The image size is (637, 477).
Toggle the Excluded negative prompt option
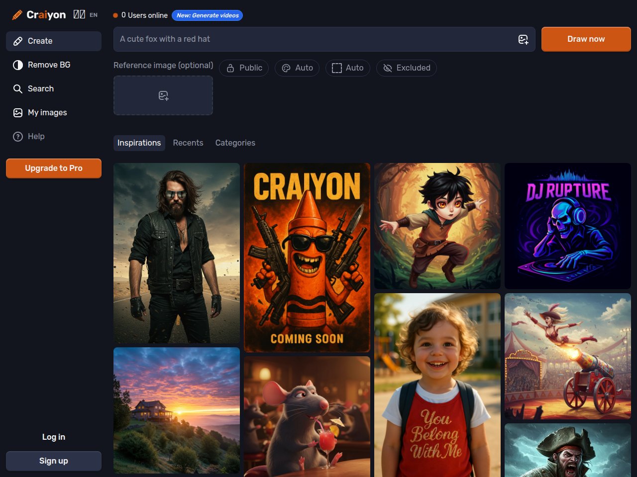[x=406, y=68]
